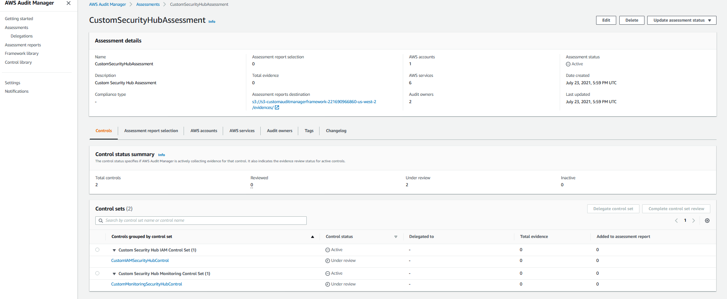Close the AWS Audit Manager side navigation
This screenshot has height=299, width=727.
click(x=69, y=3)
